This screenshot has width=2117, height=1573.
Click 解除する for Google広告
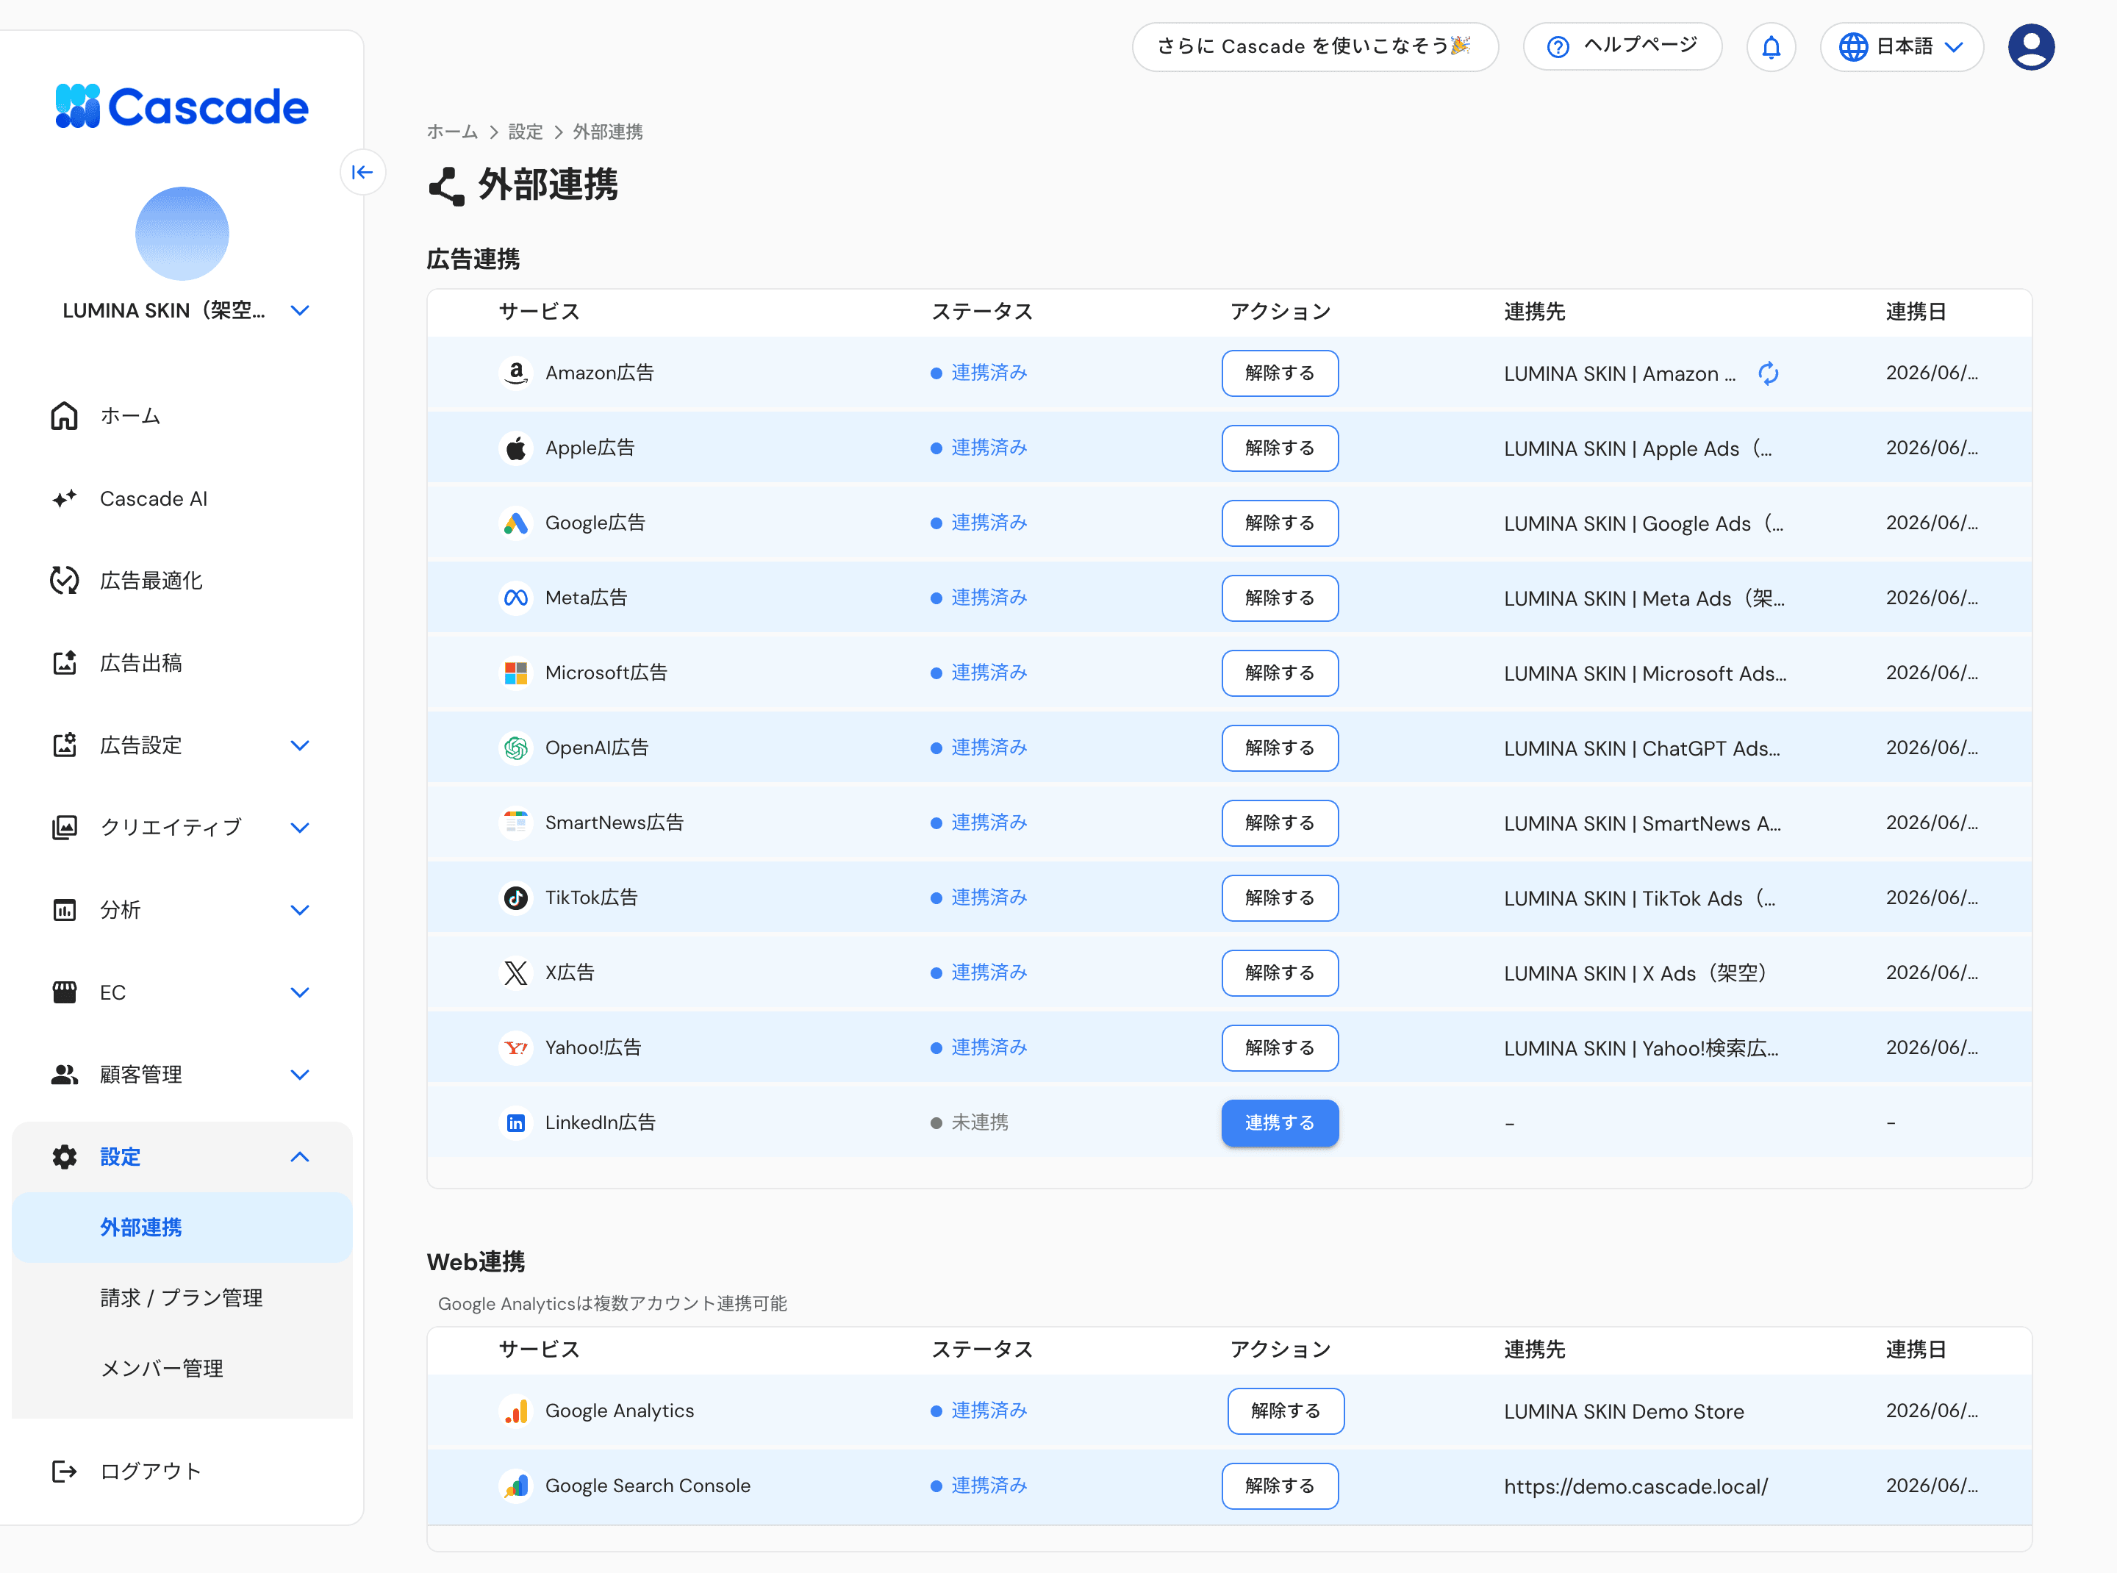click(1280, 523)
